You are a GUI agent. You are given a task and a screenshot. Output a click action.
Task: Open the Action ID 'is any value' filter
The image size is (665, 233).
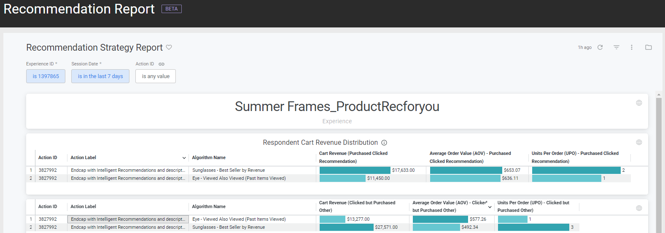(156, 76)
